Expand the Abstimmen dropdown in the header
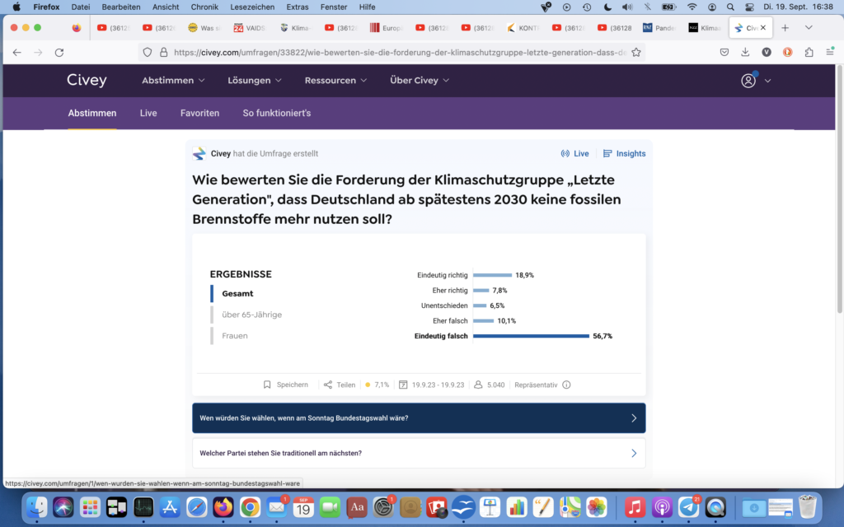The image size is (844, 527). pyautogui.click(x=173, y=81)
